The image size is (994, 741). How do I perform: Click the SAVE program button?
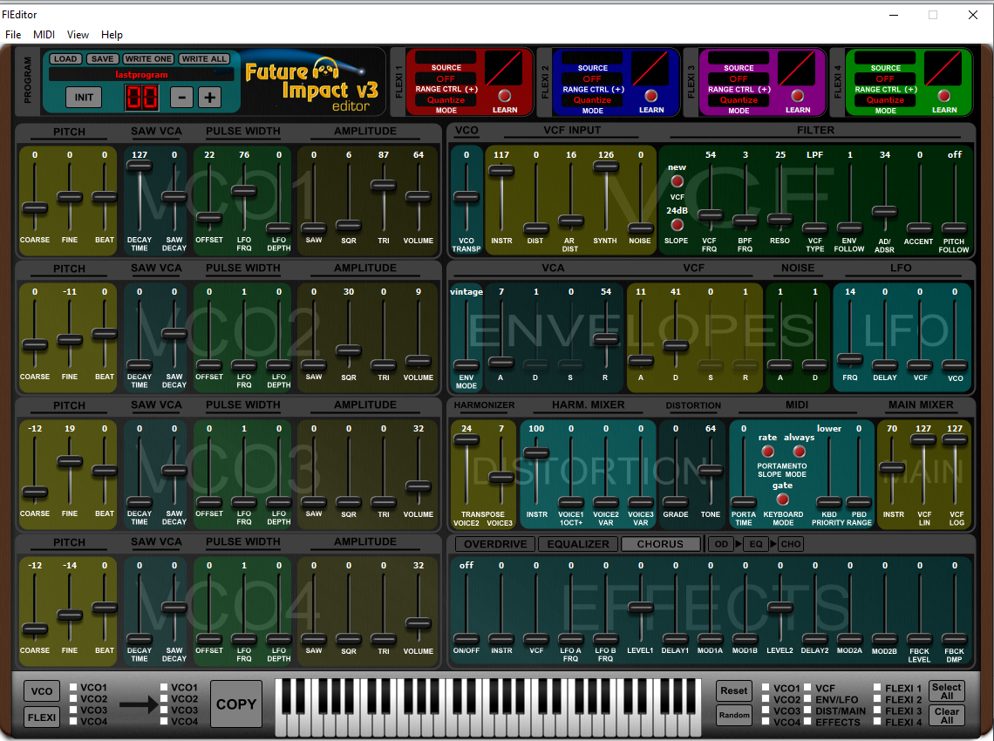coord(102,59)
